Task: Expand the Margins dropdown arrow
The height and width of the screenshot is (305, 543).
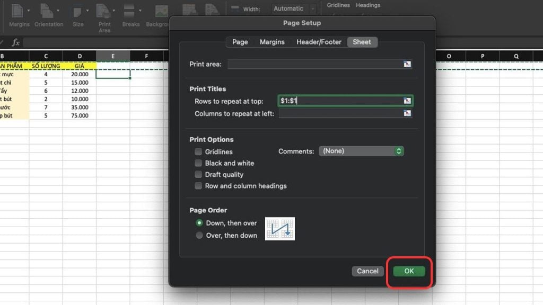Action: pyautogui.click(x=29, y=11)
